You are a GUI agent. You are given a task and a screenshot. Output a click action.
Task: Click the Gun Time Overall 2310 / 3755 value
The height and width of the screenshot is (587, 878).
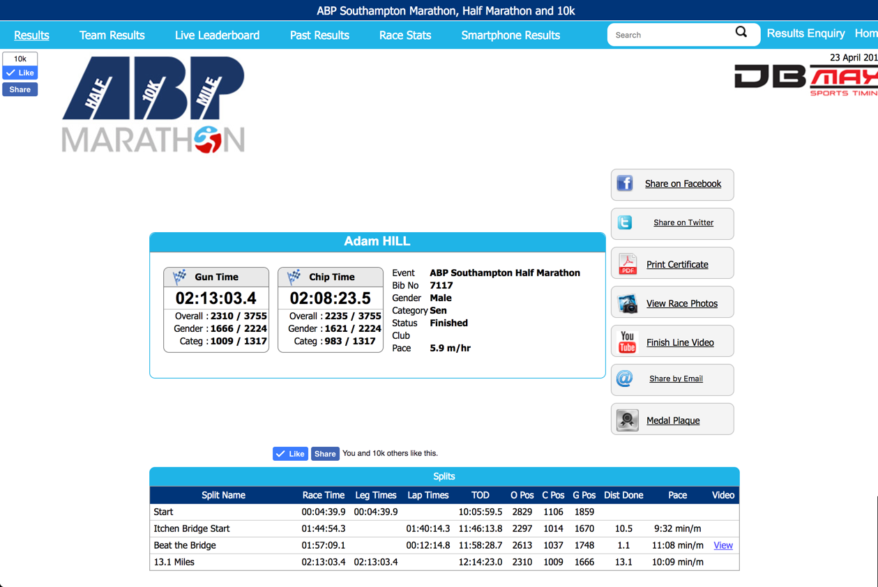click(x=239, y=316)
